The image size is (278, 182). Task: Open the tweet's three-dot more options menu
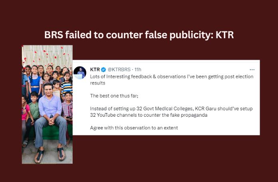tap(252, 70)
